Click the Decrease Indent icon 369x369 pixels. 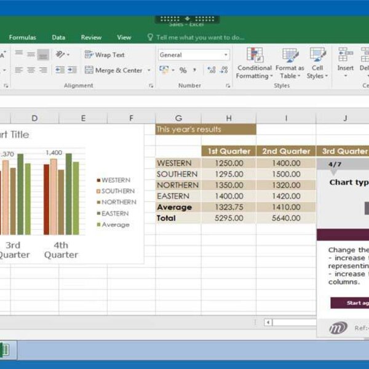point(60,70)
